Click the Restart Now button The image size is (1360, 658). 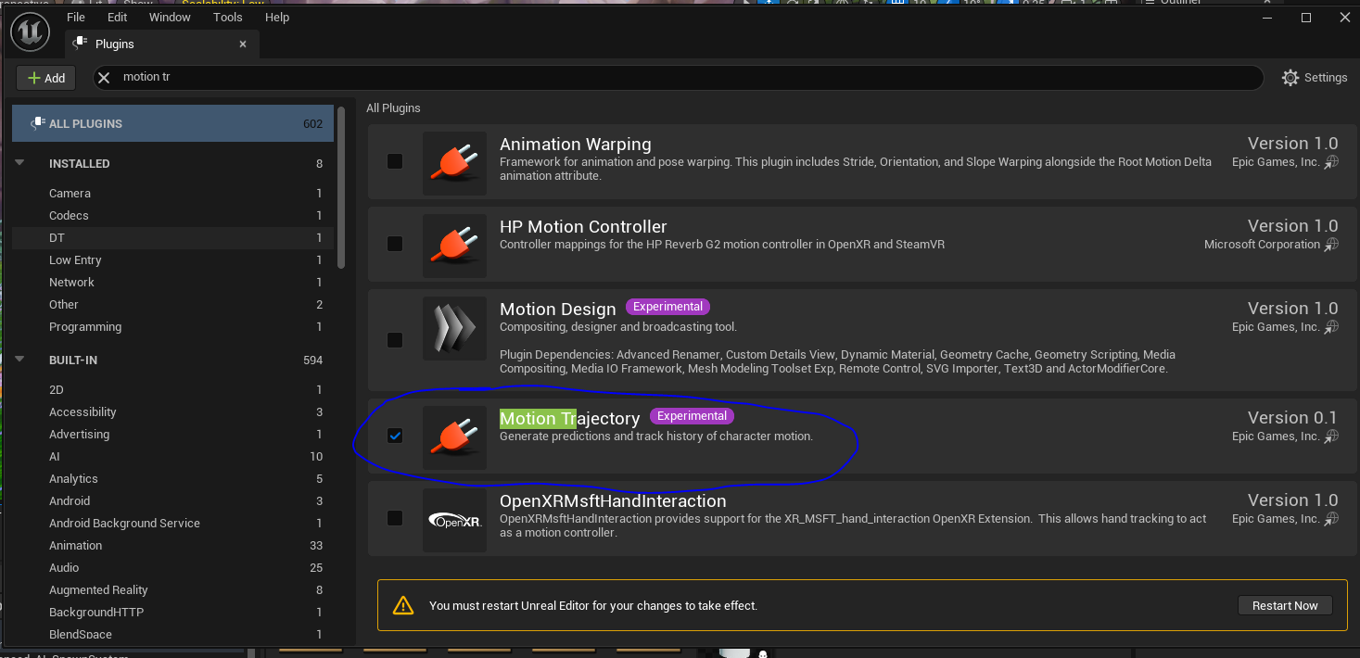point(1285,605)
